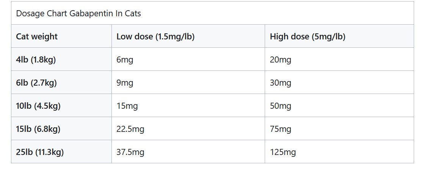Pick the 30mg high dose value
This screenshot has height=172, width=427.
coord(281,83)
